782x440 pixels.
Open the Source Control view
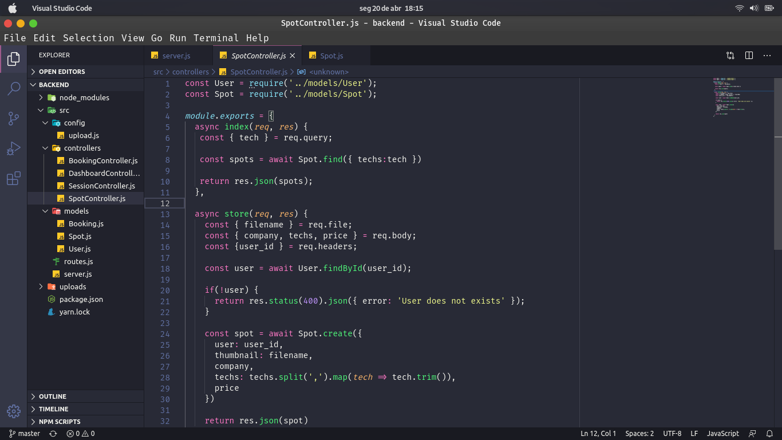14,118
